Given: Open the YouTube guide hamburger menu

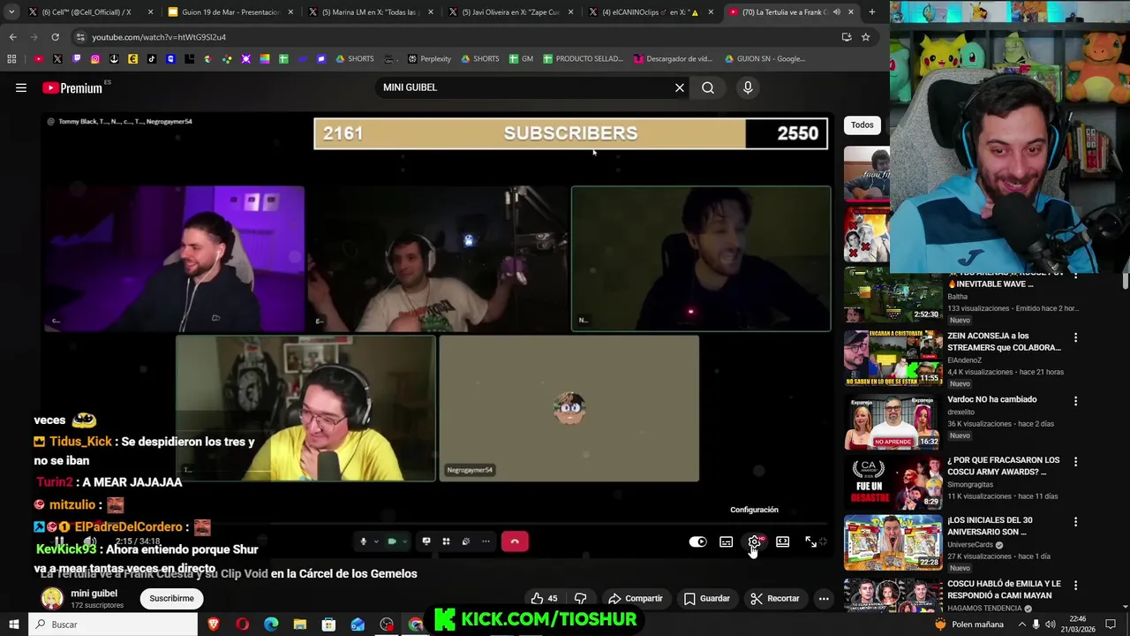Looking at the screenshot, I should 21,87.
